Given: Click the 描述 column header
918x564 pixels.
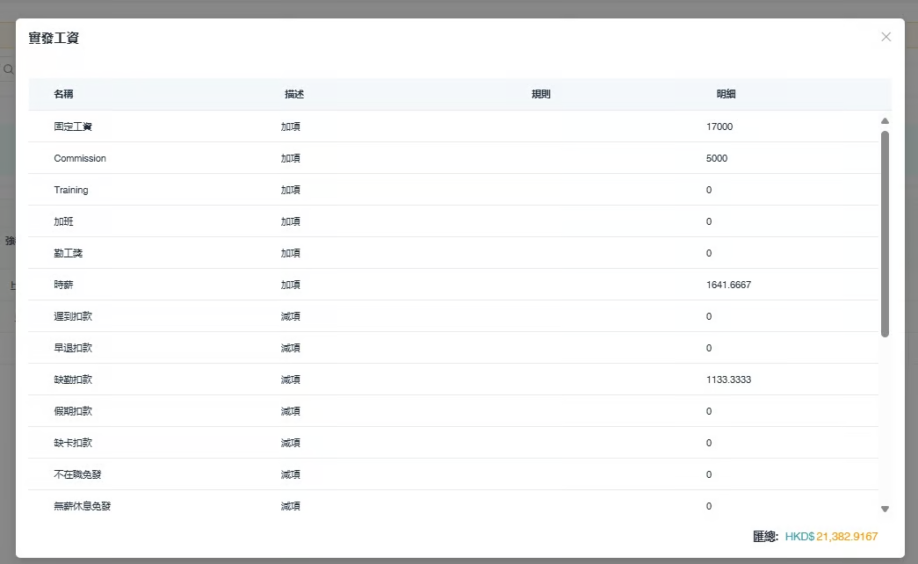Looking at the screenshot, I should coord(294,94).
